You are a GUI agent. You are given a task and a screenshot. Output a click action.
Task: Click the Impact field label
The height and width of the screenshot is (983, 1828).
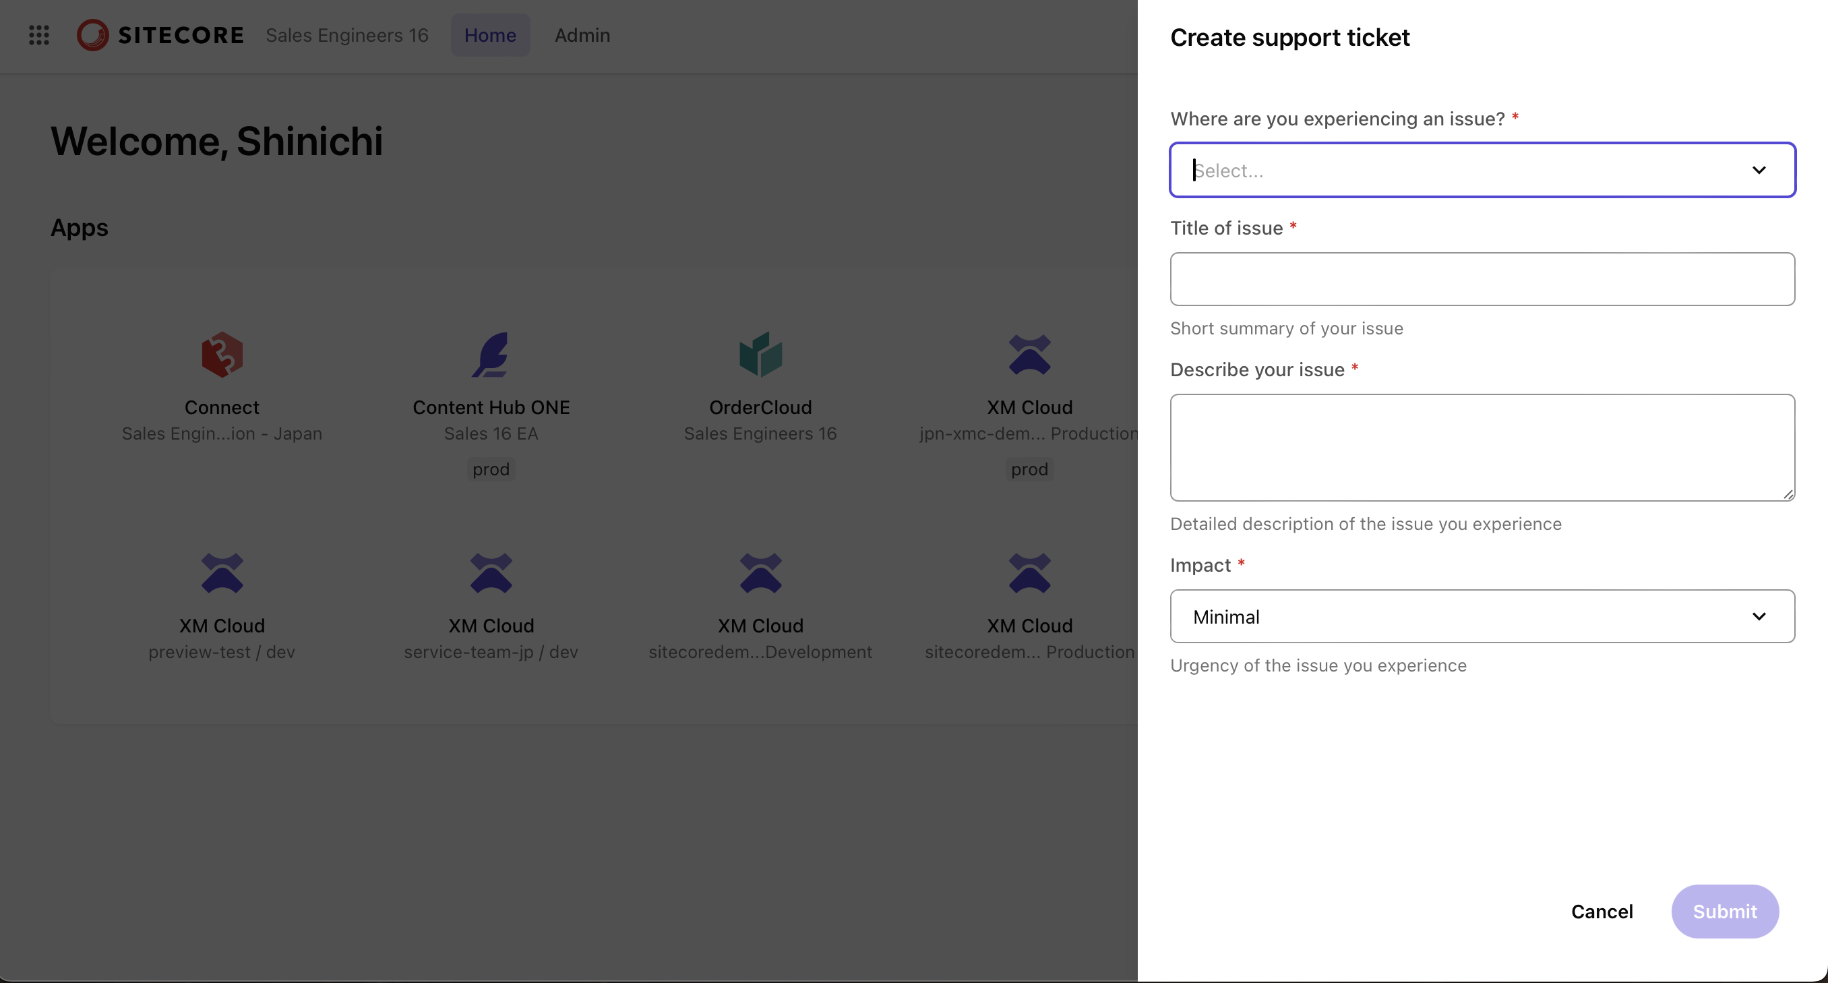1200,565
